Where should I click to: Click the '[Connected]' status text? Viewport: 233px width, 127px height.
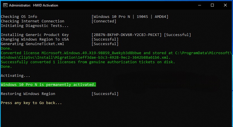104,21
